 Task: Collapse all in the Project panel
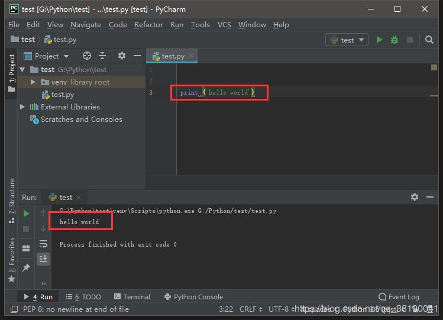[102, 56]
